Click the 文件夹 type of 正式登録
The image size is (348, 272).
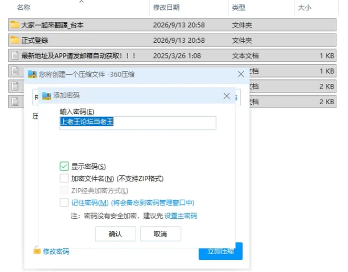pos(242,40)
